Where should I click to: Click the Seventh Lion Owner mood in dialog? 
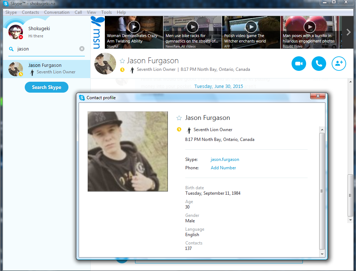[213, 130]
